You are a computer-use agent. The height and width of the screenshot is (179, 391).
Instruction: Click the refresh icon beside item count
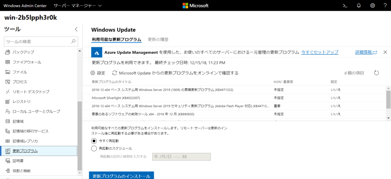(376, 73)
